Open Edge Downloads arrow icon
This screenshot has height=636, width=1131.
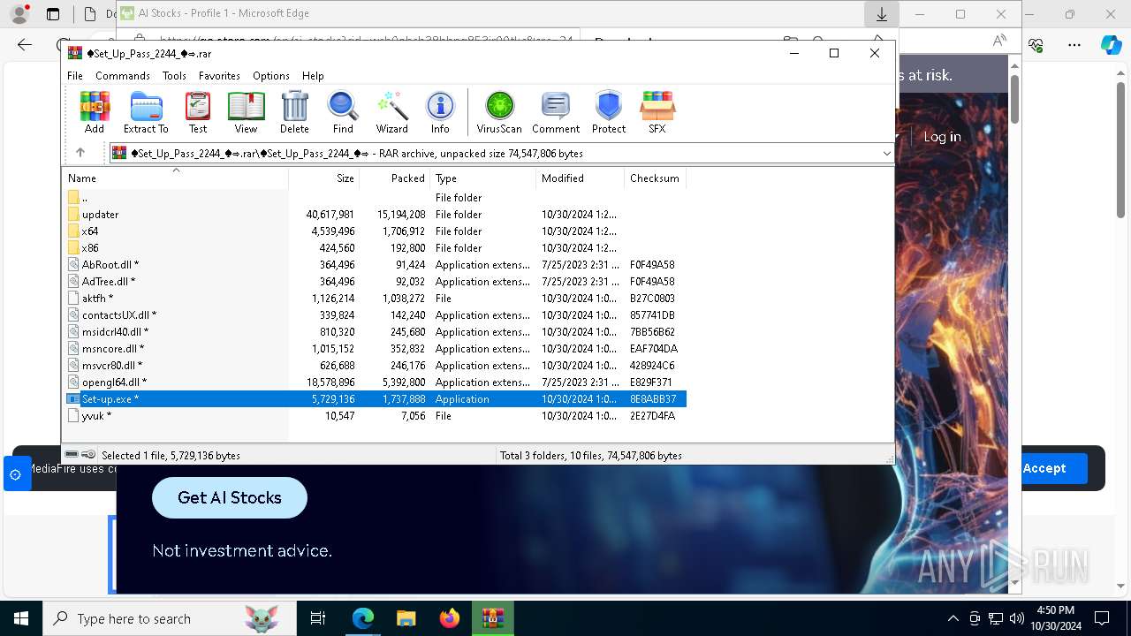pyautogui.click(x=881, y=14)
